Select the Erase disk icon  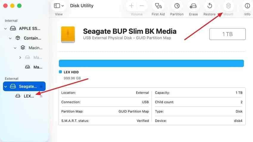coord(193,6)
